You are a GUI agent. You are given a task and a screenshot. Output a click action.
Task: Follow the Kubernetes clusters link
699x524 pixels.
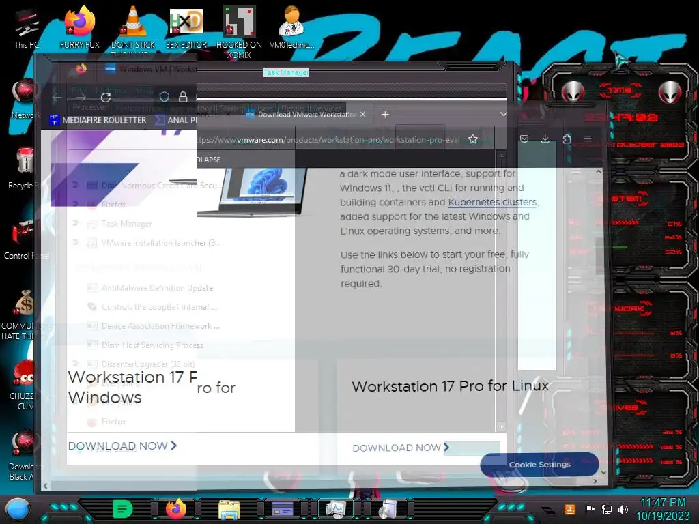pyautogui.click(x=492, y=202)
